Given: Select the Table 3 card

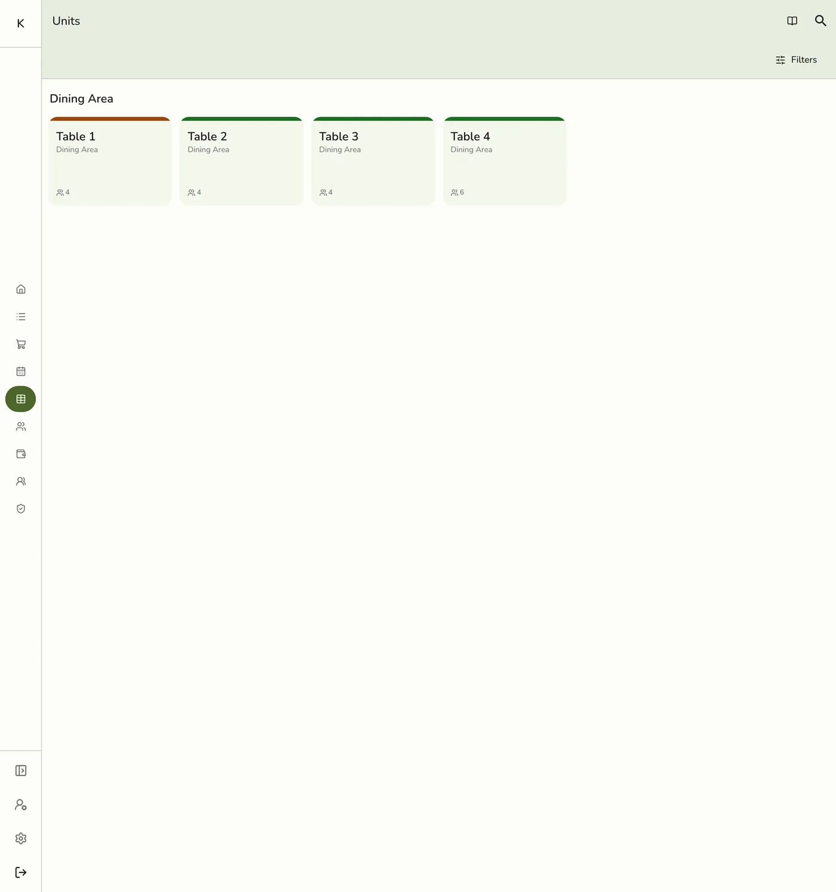Looking at the screenshot, I should click(373, 161).
